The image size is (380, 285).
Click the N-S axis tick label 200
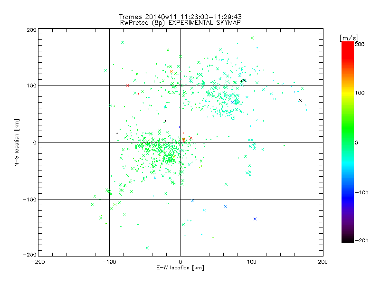[31, 30]
